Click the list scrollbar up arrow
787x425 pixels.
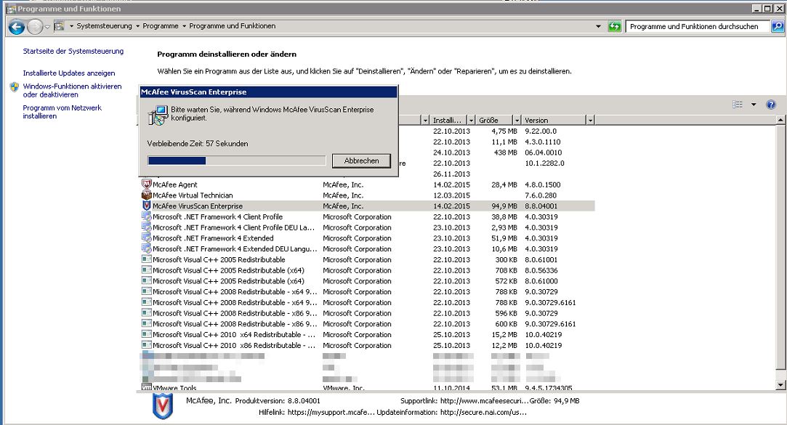click(780, 120)
